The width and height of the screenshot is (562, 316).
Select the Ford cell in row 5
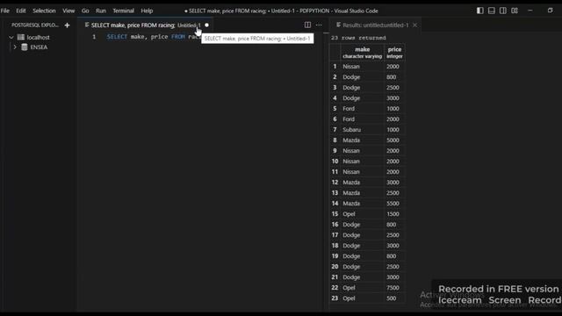tap(362, 109)
